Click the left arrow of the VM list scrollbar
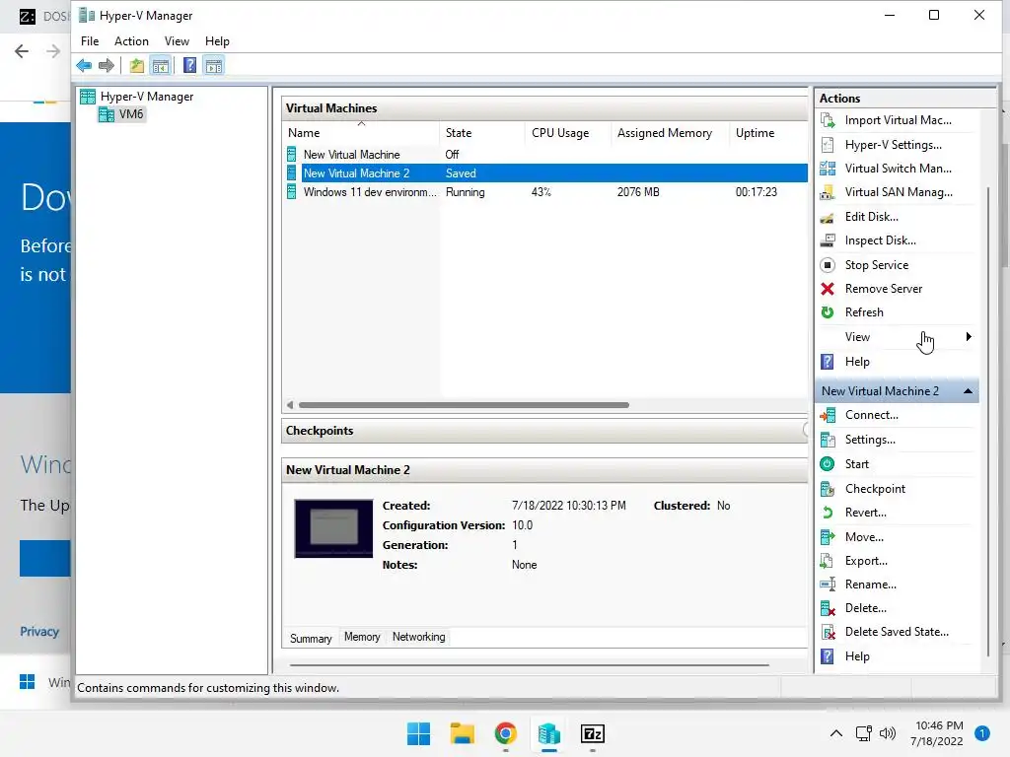 [290, 405]
